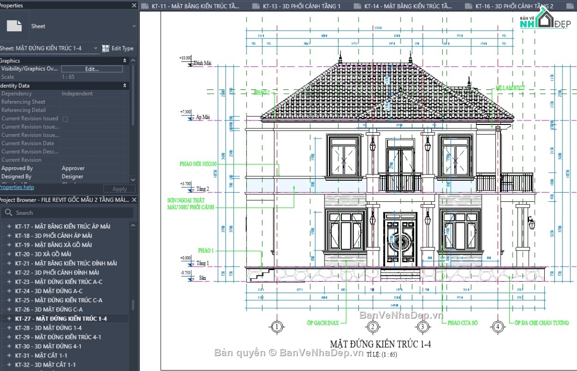Screen dimensions: 577x371
Task: Open the Sheet type selector dropdown
Action: [134, 26]
